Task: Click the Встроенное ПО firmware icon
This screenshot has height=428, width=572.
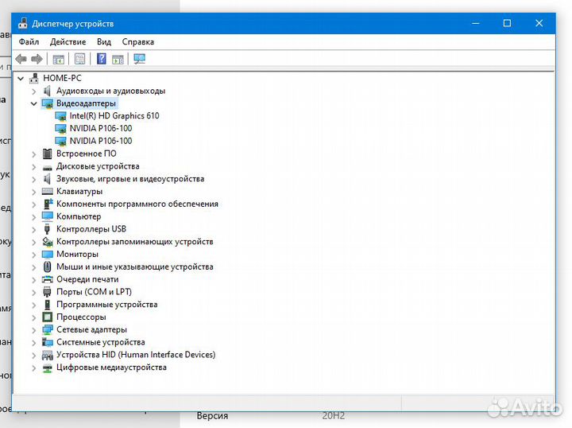Action: tap(47, 154)
